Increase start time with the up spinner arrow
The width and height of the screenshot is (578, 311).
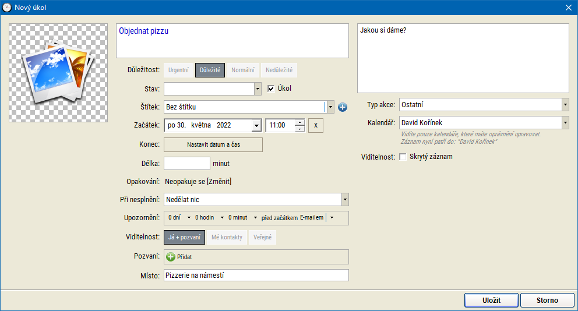[x=300, y=122]
